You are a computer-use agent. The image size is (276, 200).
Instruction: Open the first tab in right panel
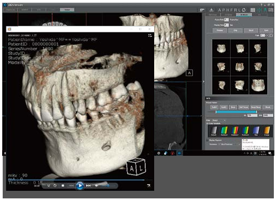213,15
